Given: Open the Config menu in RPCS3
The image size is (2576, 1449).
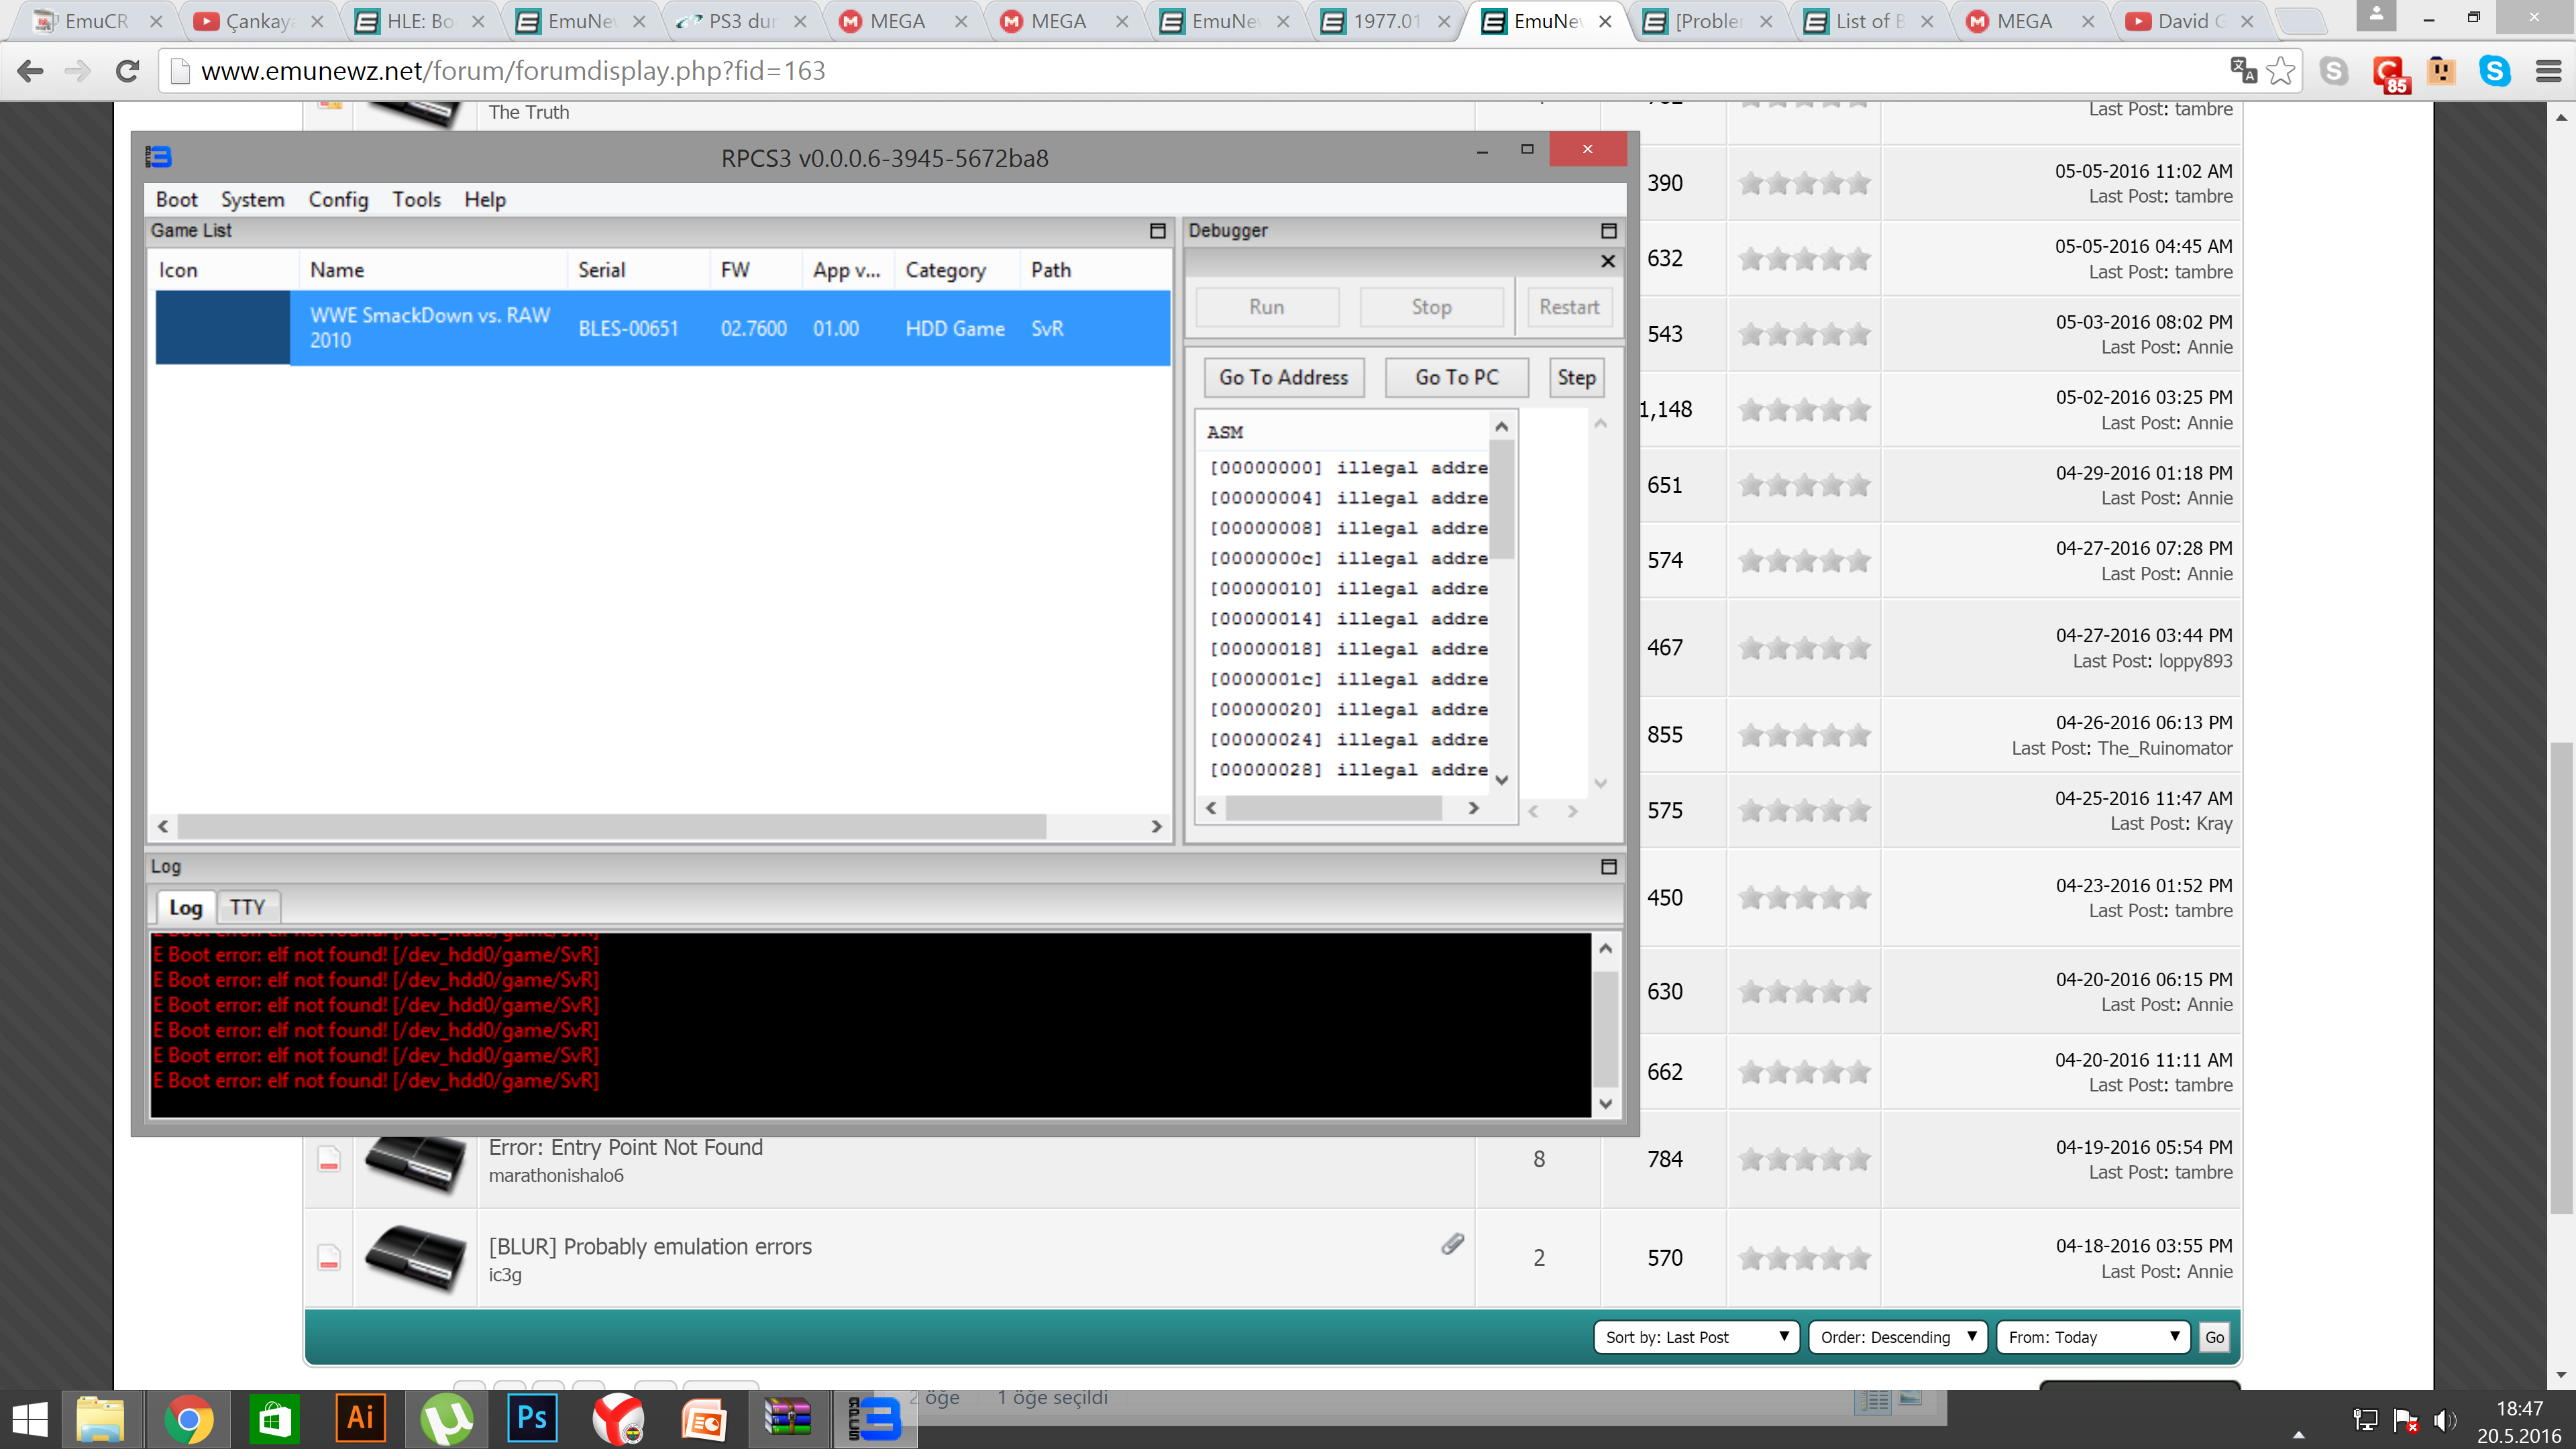Looking at the screenshot, I should 338,199.
